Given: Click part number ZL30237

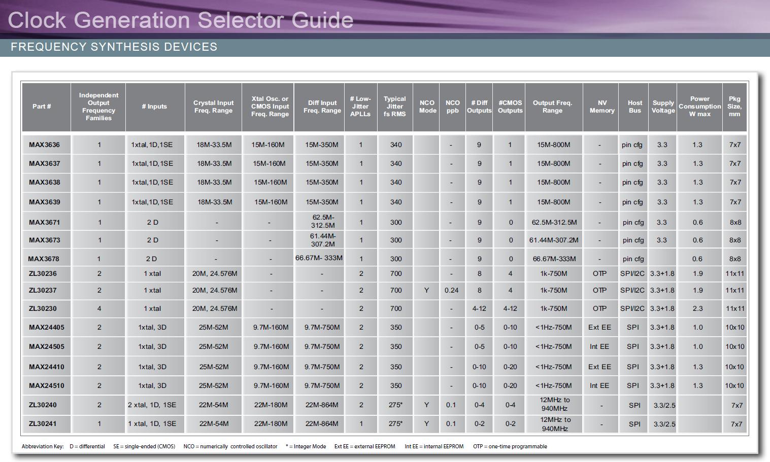Looking at the screenshot, I should 43,290.
